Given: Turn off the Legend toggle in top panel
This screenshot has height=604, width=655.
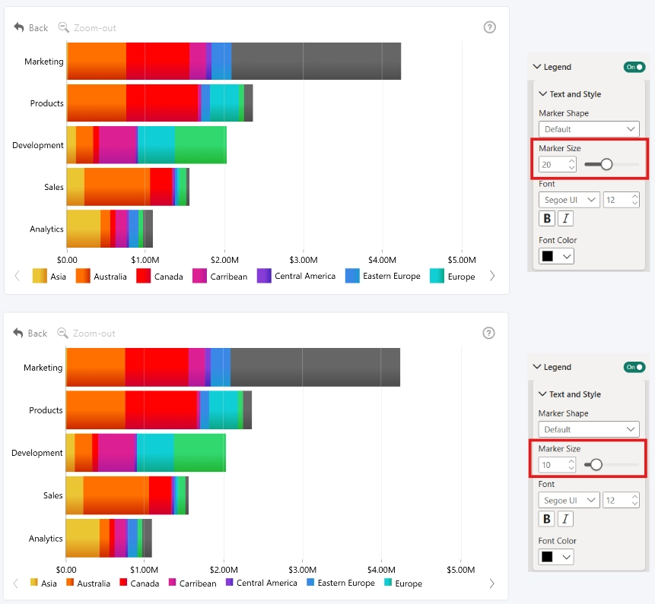Looking at the screenshot, I should (634, 67).
